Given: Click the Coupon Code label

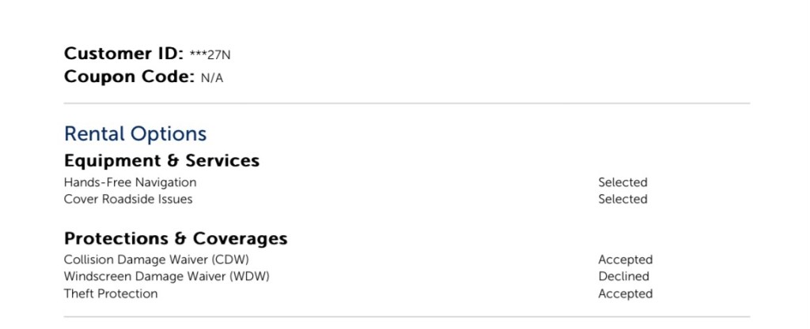Looking at the screenshot, I should coord(129,77).
